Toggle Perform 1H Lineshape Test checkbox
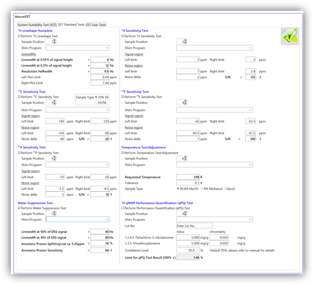Viewport: 314px width, 285px height. click(19, 36)
